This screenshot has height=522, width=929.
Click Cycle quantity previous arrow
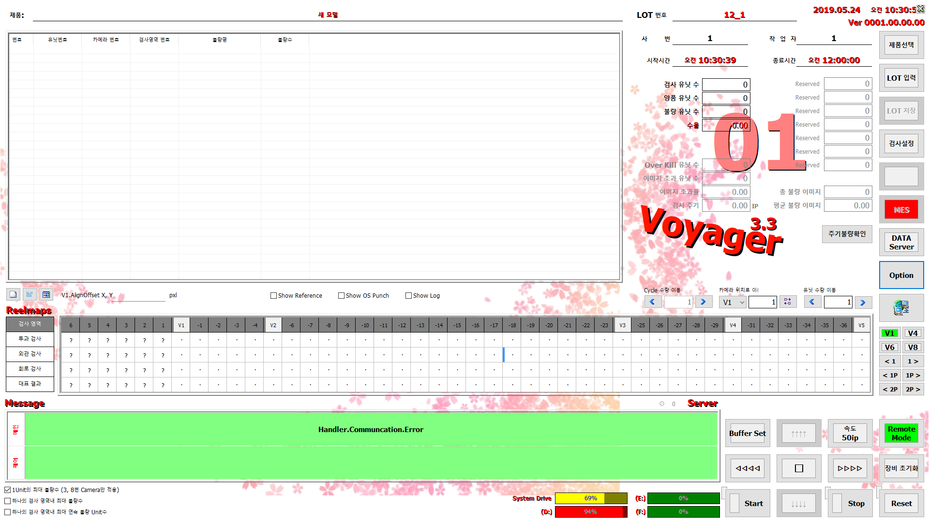(652, 302)
